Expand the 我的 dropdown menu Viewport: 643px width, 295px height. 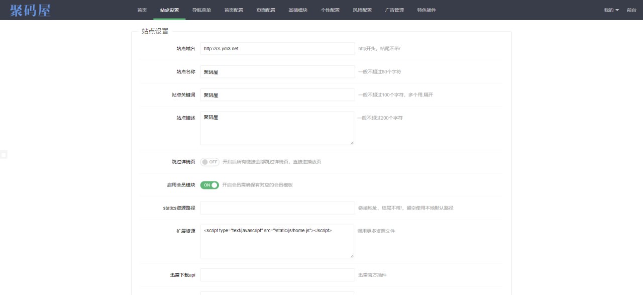tap(611, 10)
